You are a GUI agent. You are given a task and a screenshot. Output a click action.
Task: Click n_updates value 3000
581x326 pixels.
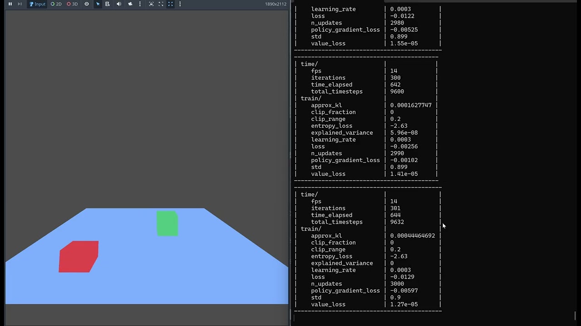(397, 284)
